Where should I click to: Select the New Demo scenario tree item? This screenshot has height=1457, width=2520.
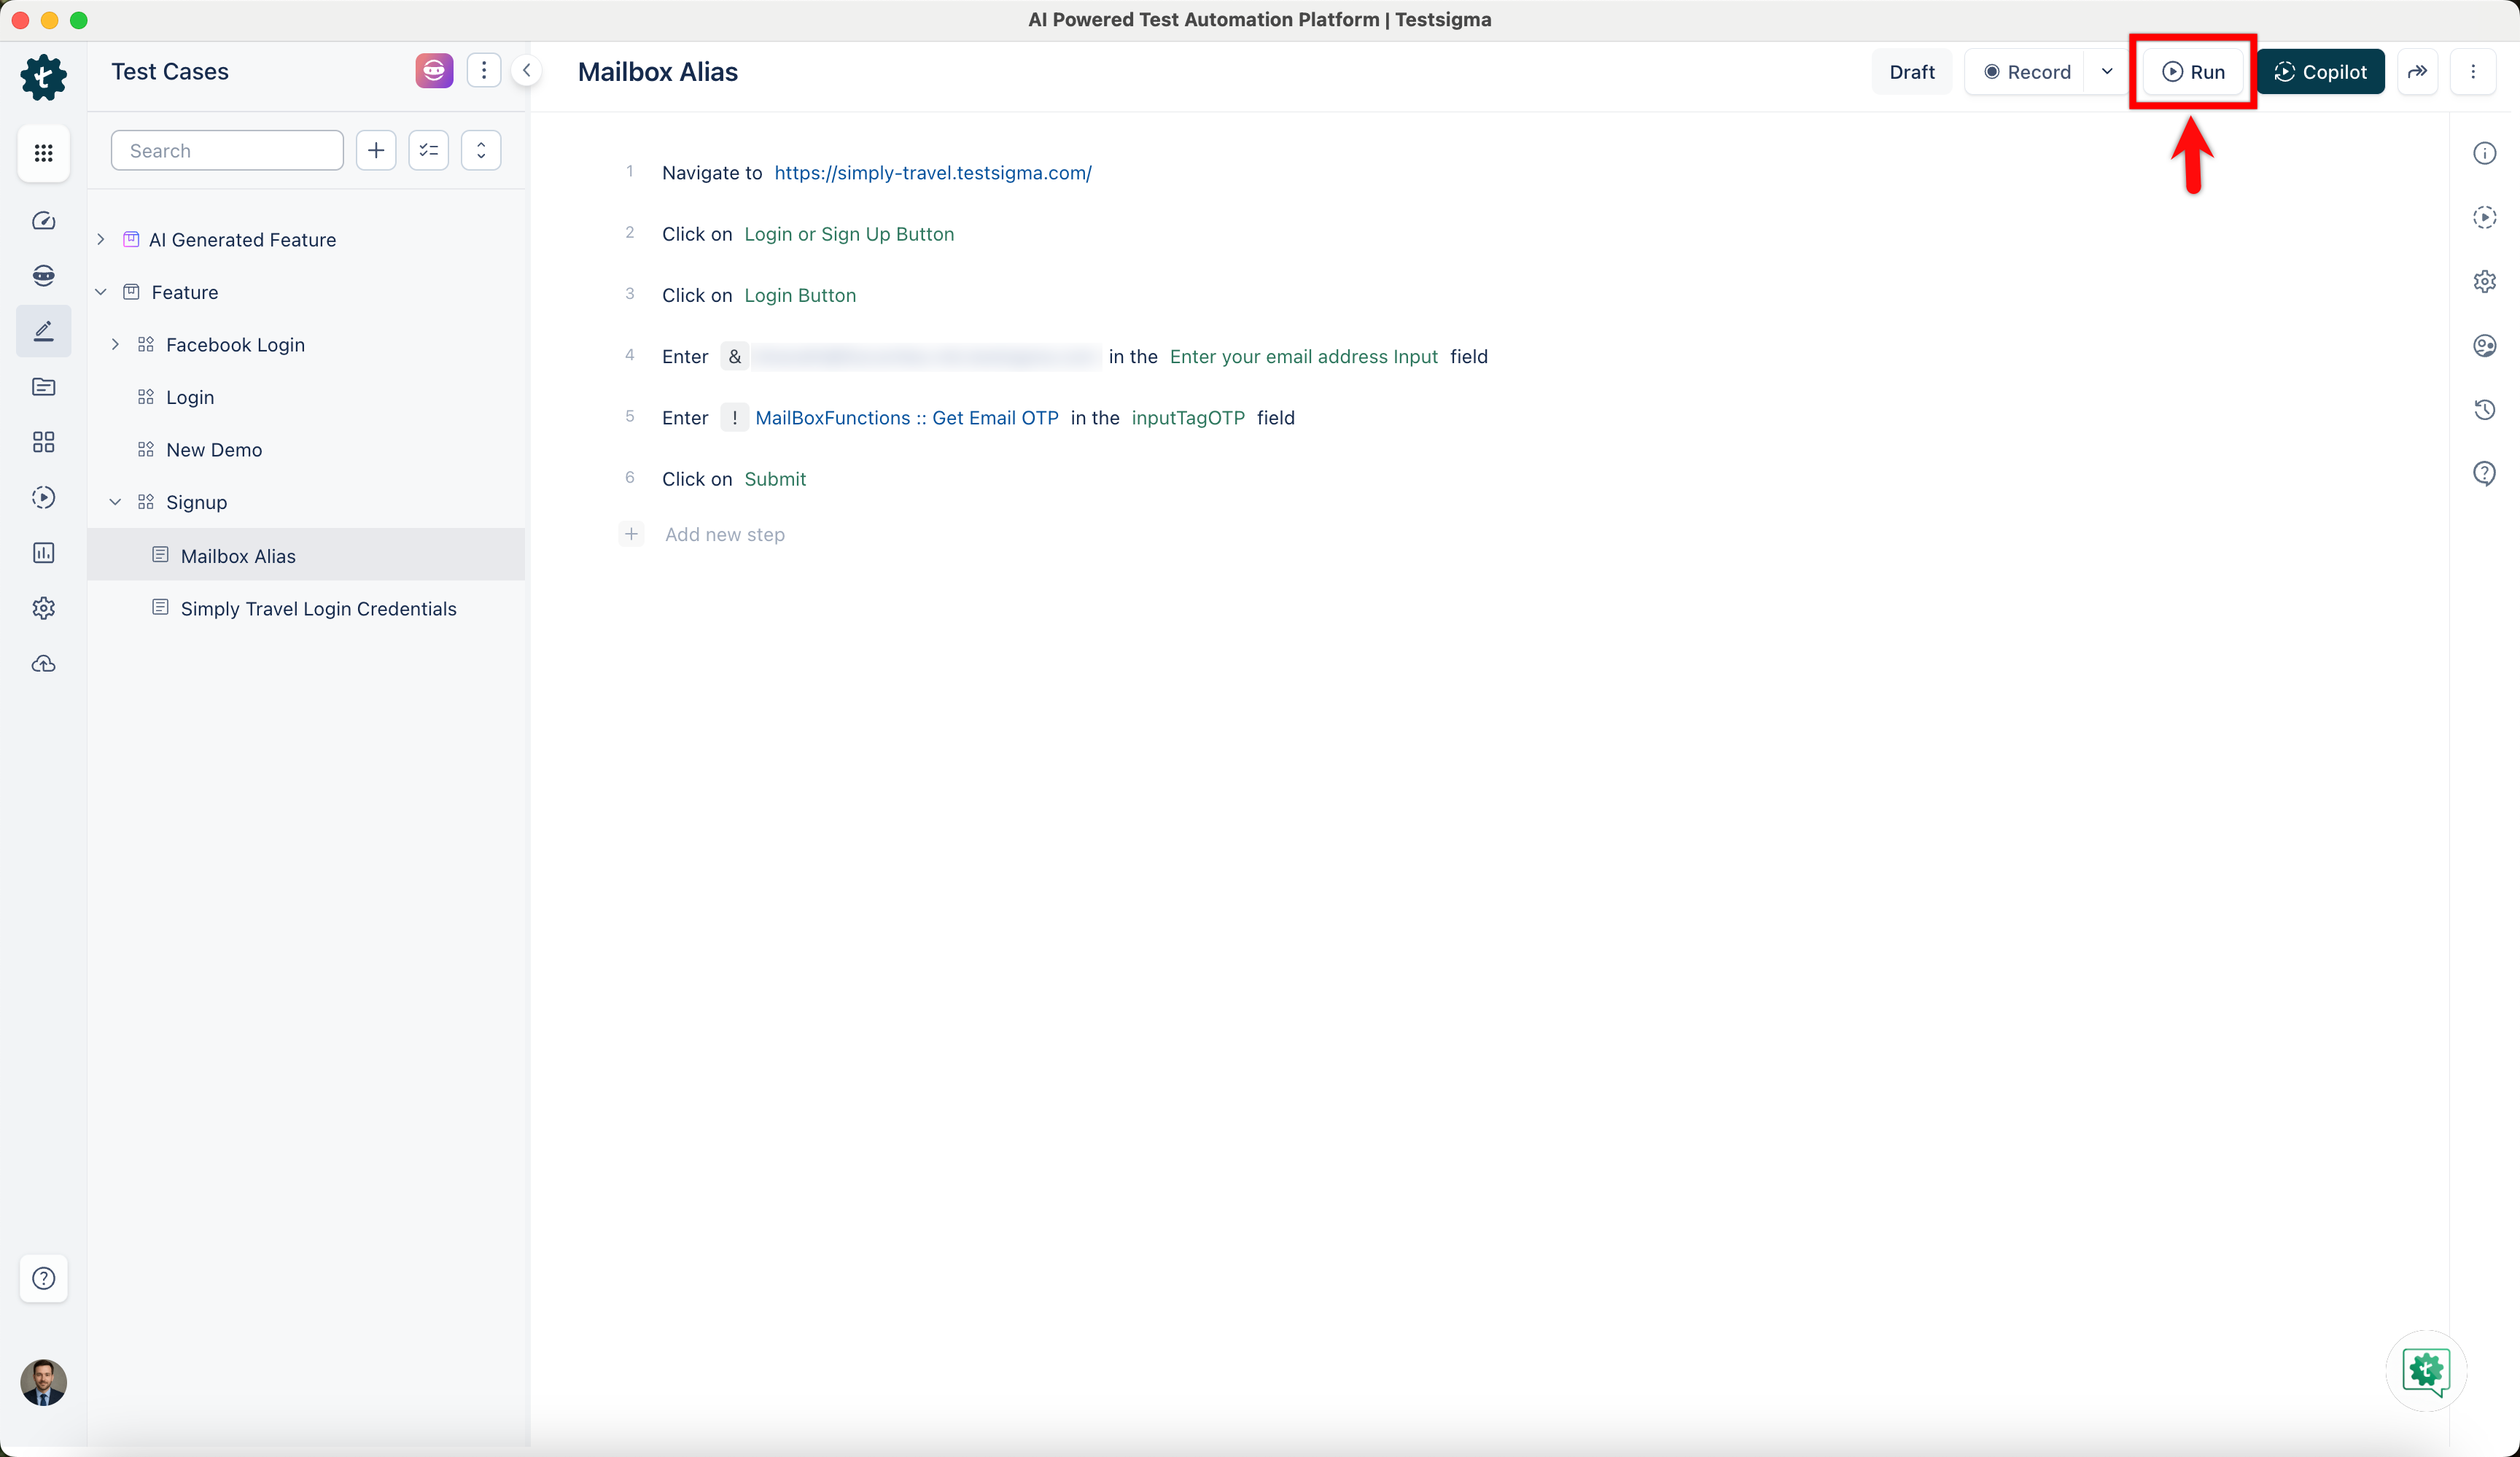214,450
